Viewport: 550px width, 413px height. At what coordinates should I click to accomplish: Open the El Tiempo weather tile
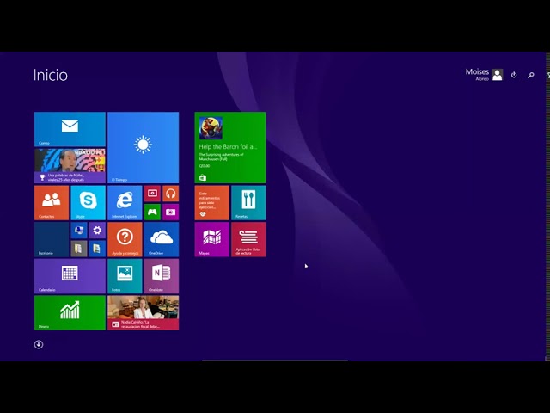coord(143,147)
